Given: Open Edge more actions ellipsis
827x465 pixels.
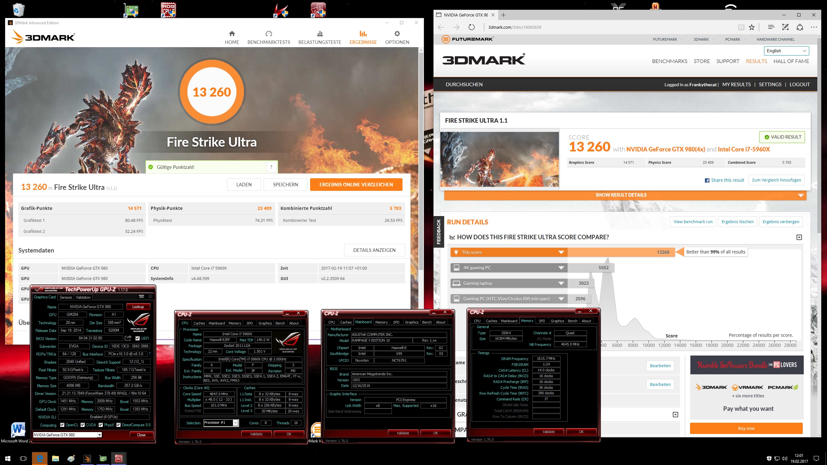Looking at the screenshot, I should 814,27.
